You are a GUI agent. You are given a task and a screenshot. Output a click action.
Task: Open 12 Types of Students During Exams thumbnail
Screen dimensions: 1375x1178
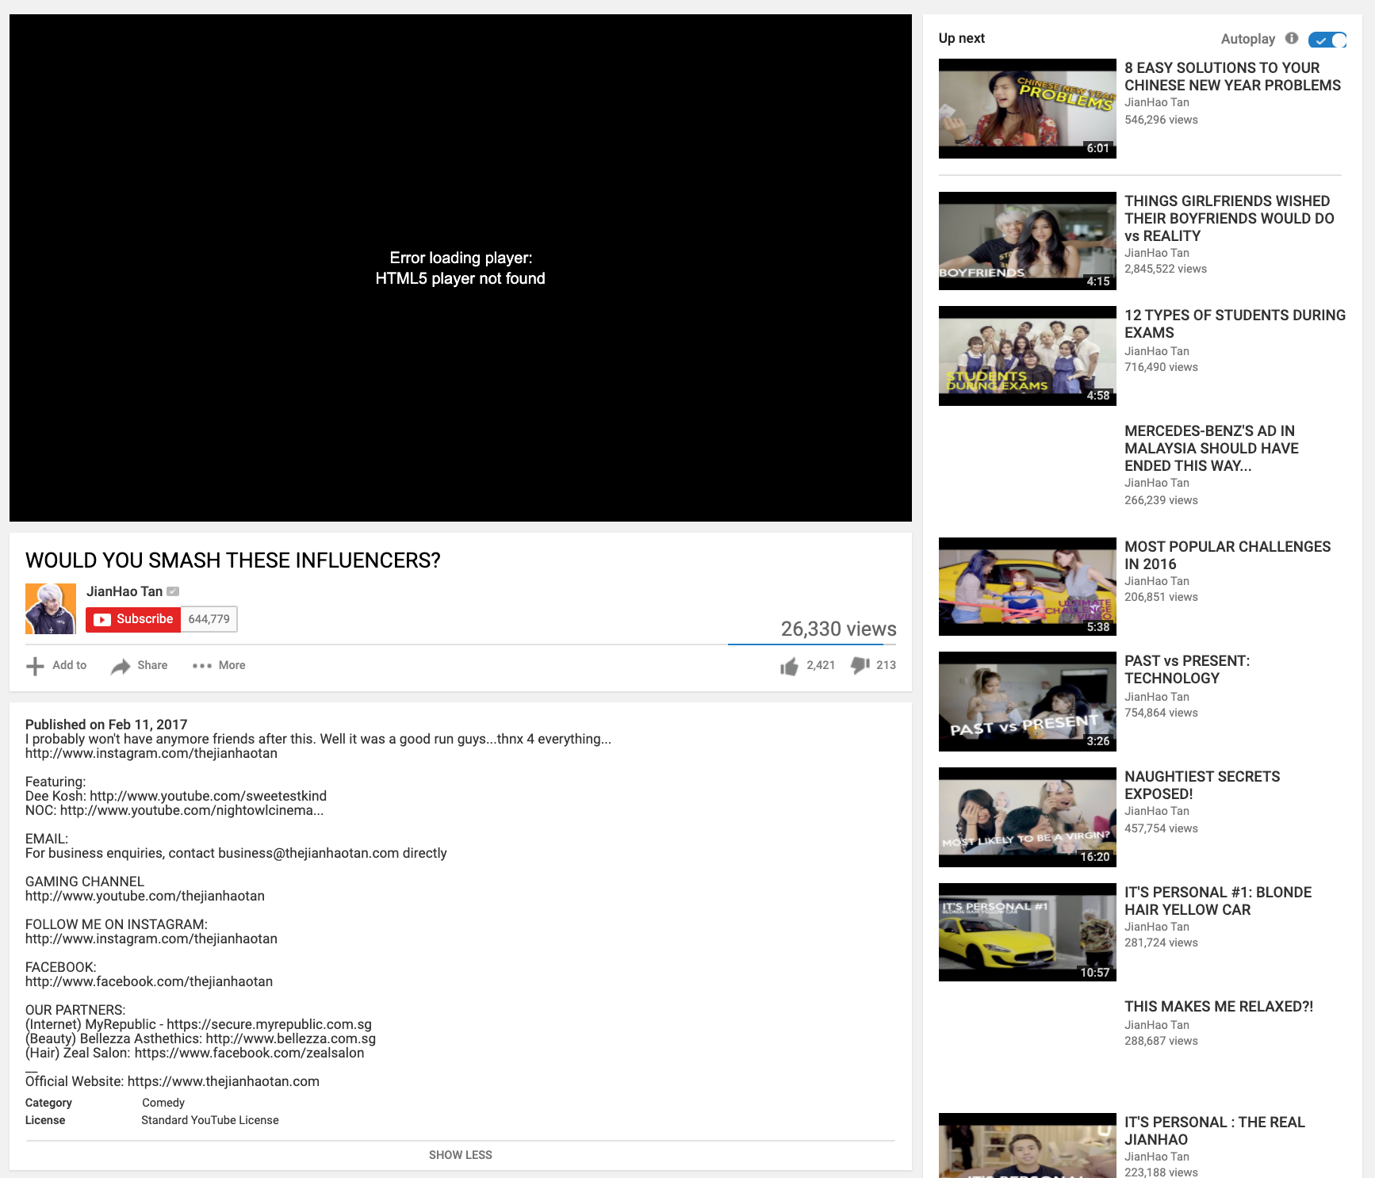pos(1027,356)
